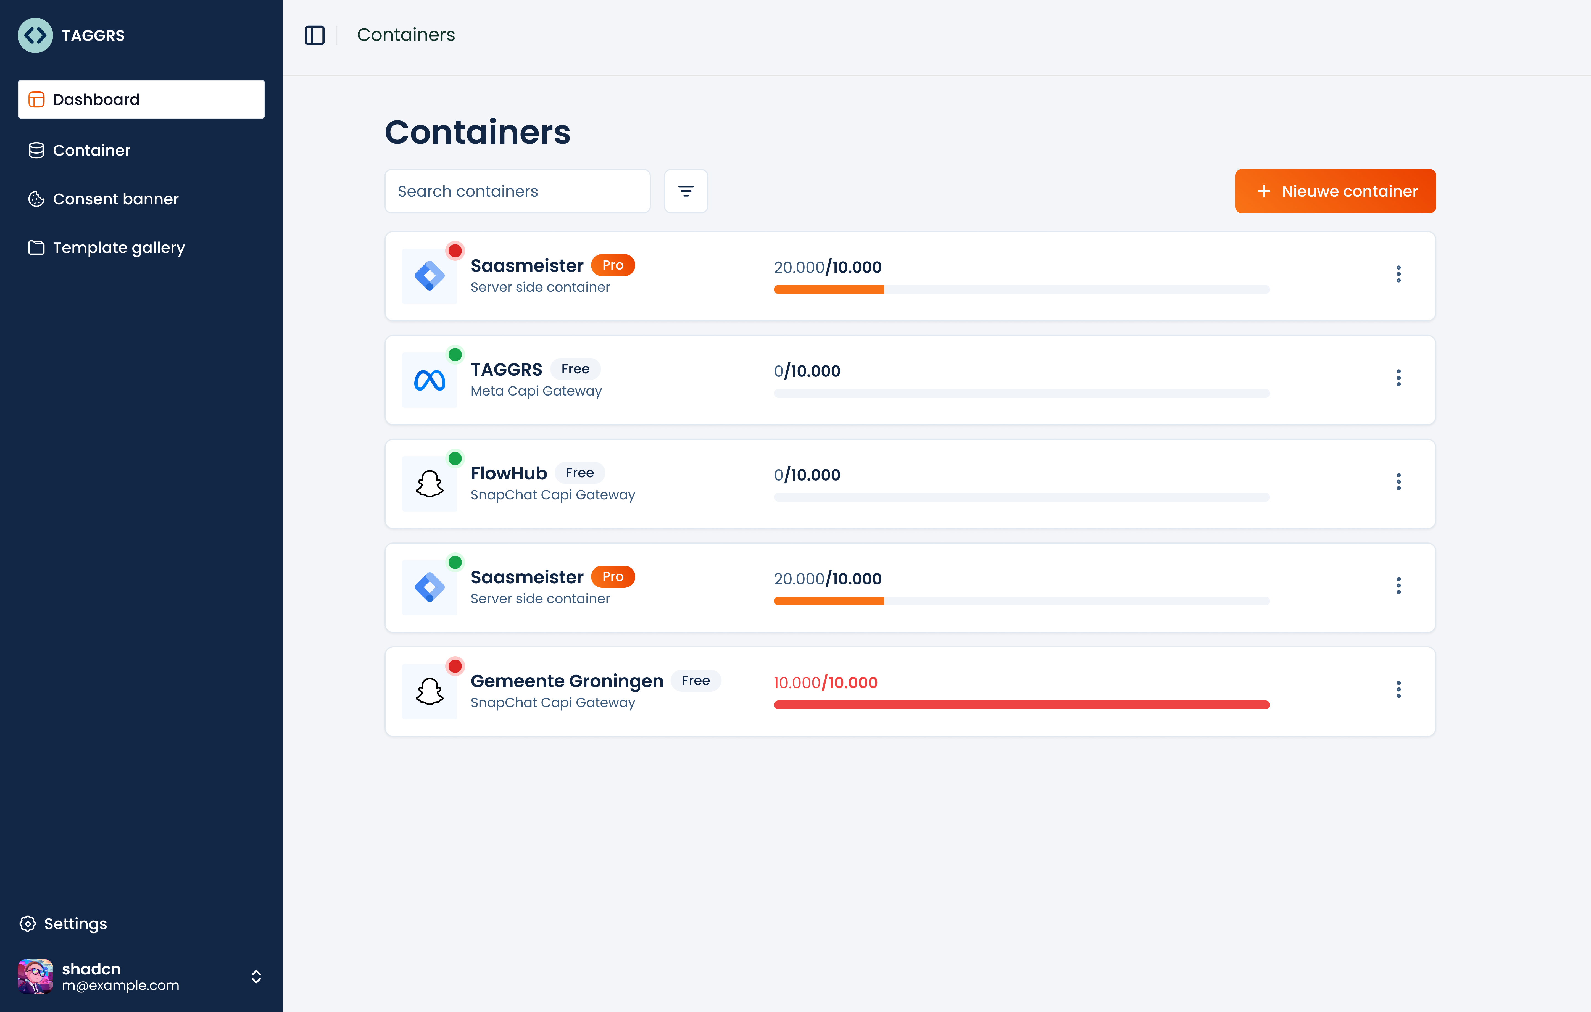Screen dimensions: 1591x1012
Task: Click the Free badge on Gemeente Groningen
Action: click(696, 680)
